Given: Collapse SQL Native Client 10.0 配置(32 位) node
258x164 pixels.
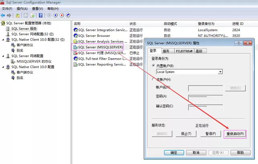Looking at the screenshot, I should coord(3,40).
